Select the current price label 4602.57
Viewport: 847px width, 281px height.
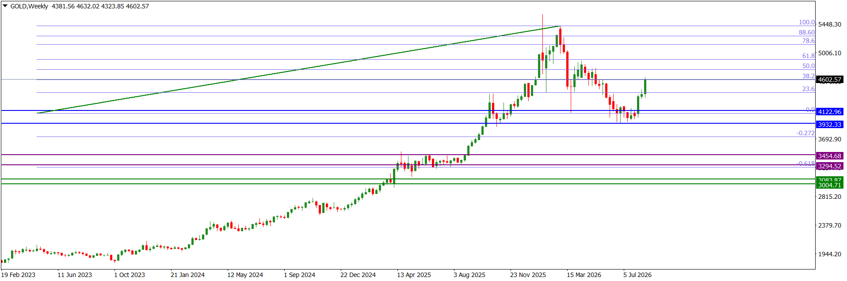point(829,80)
